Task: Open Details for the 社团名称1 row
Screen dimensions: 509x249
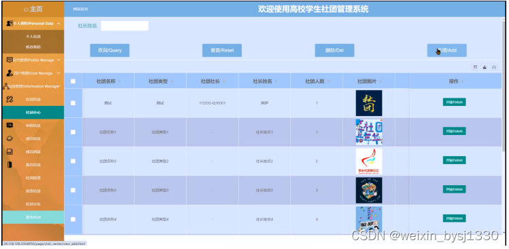Action: pos(454,131)
